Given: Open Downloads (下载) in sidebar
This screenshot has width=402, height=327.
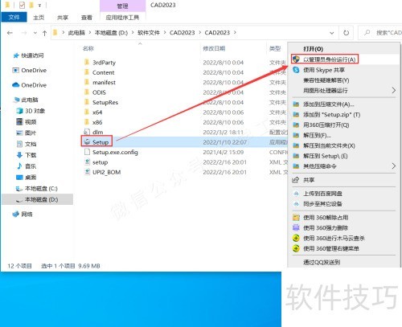Looking at the screenshot, I should pyautogui.click(x=27, y=155).
